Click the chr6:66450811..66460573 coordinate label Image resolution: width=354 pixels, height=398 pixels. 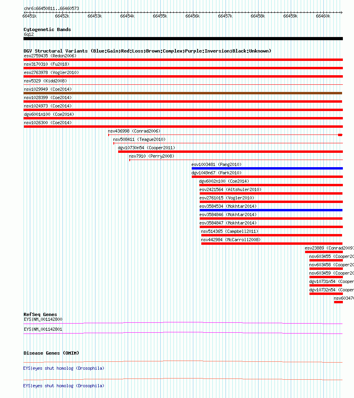(51, 9)
